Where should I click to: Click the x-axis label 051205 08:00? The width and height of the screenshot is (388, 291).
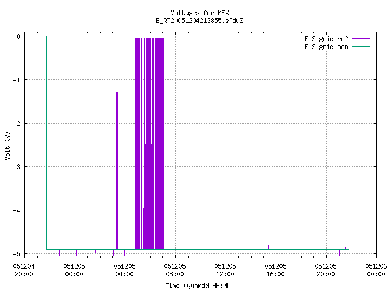175,270
